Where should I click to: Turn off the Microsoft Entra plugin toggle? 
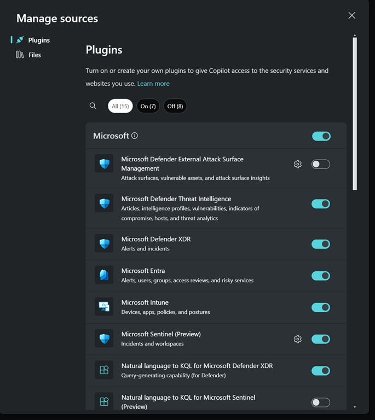point(321,276)
